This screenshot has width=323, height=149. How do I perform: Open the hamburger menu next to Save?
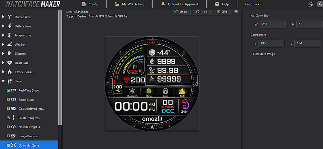point(236,12)
